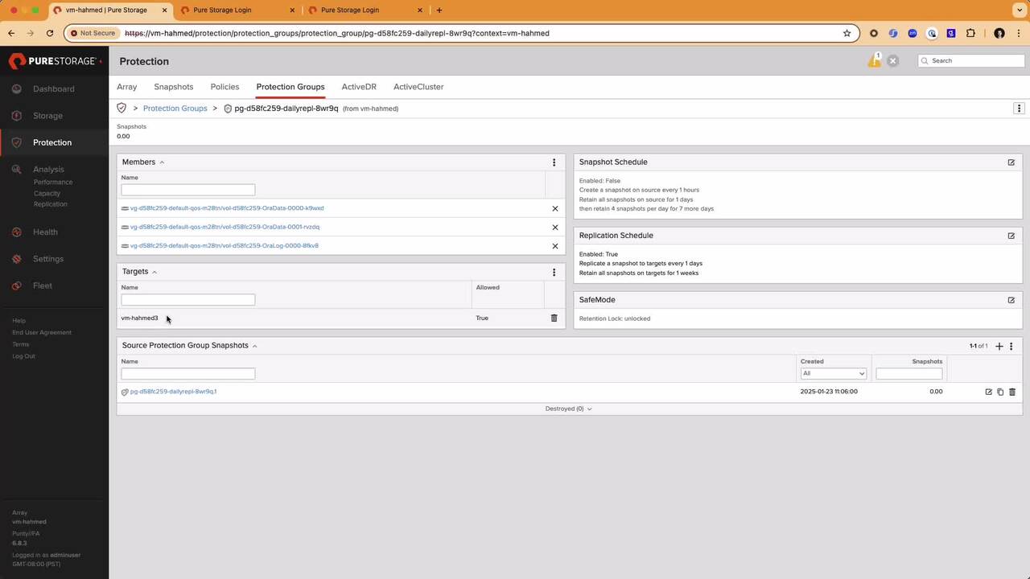Open the Members panel three-dot menu
The height and width of the screenshot is (579, 1030).
[x=554, y=162]
